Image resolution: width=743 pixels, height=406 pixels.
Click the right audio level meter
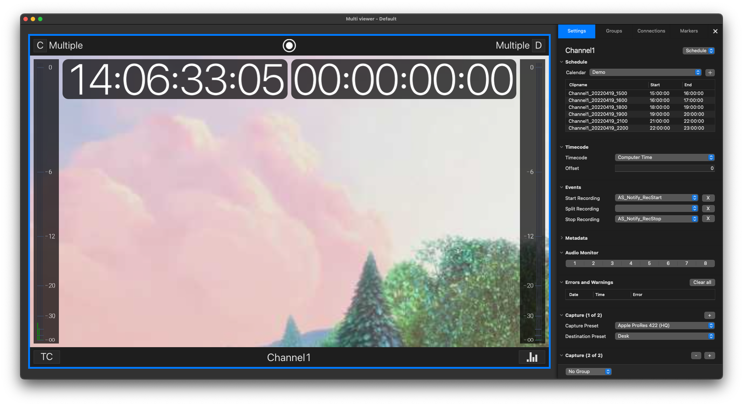coord(532,201)
